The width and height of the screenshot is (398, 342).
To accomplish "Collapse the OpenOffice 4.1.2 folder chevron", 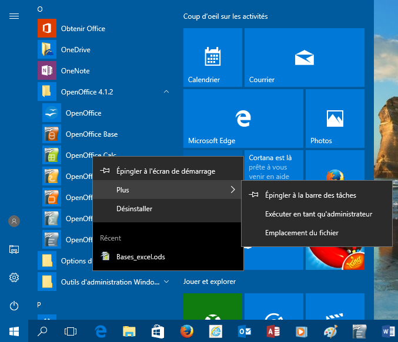I will coord(166,92).
